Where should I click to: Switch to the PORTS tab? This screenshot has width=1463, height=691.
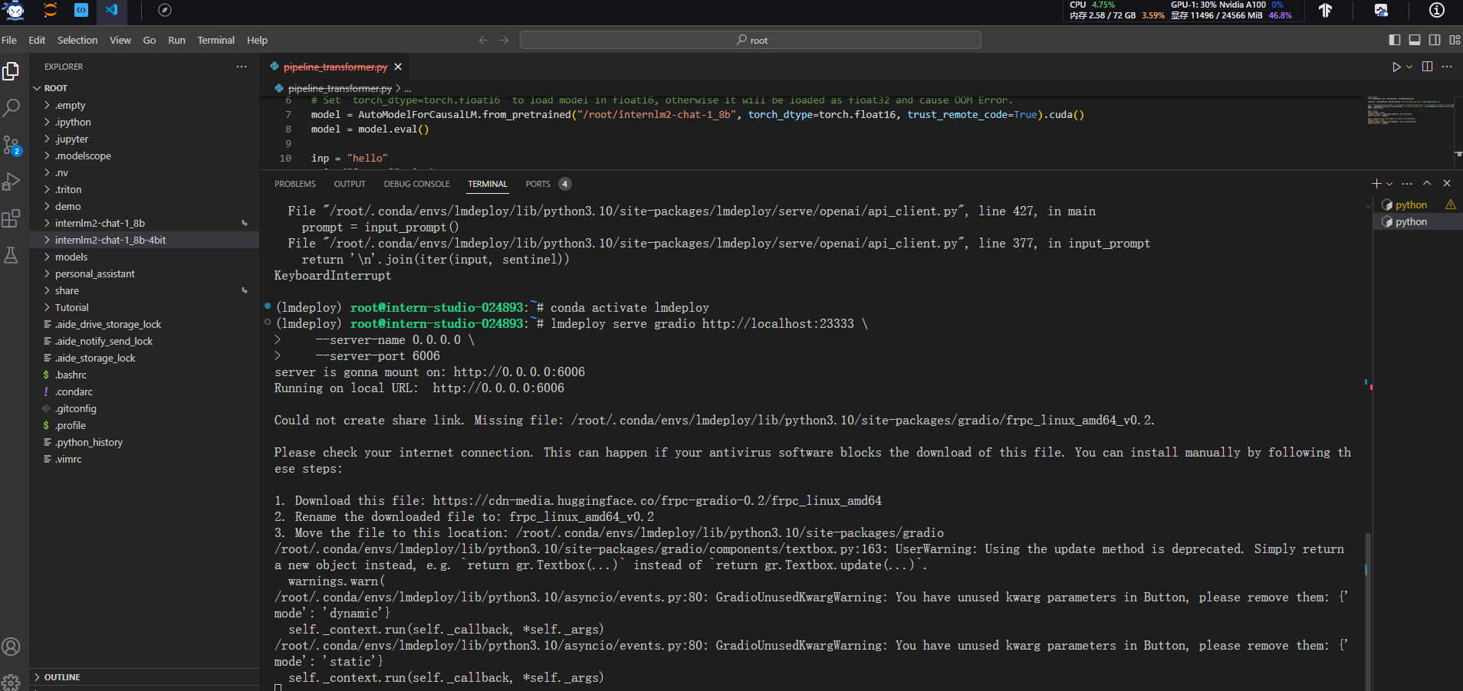547,184
